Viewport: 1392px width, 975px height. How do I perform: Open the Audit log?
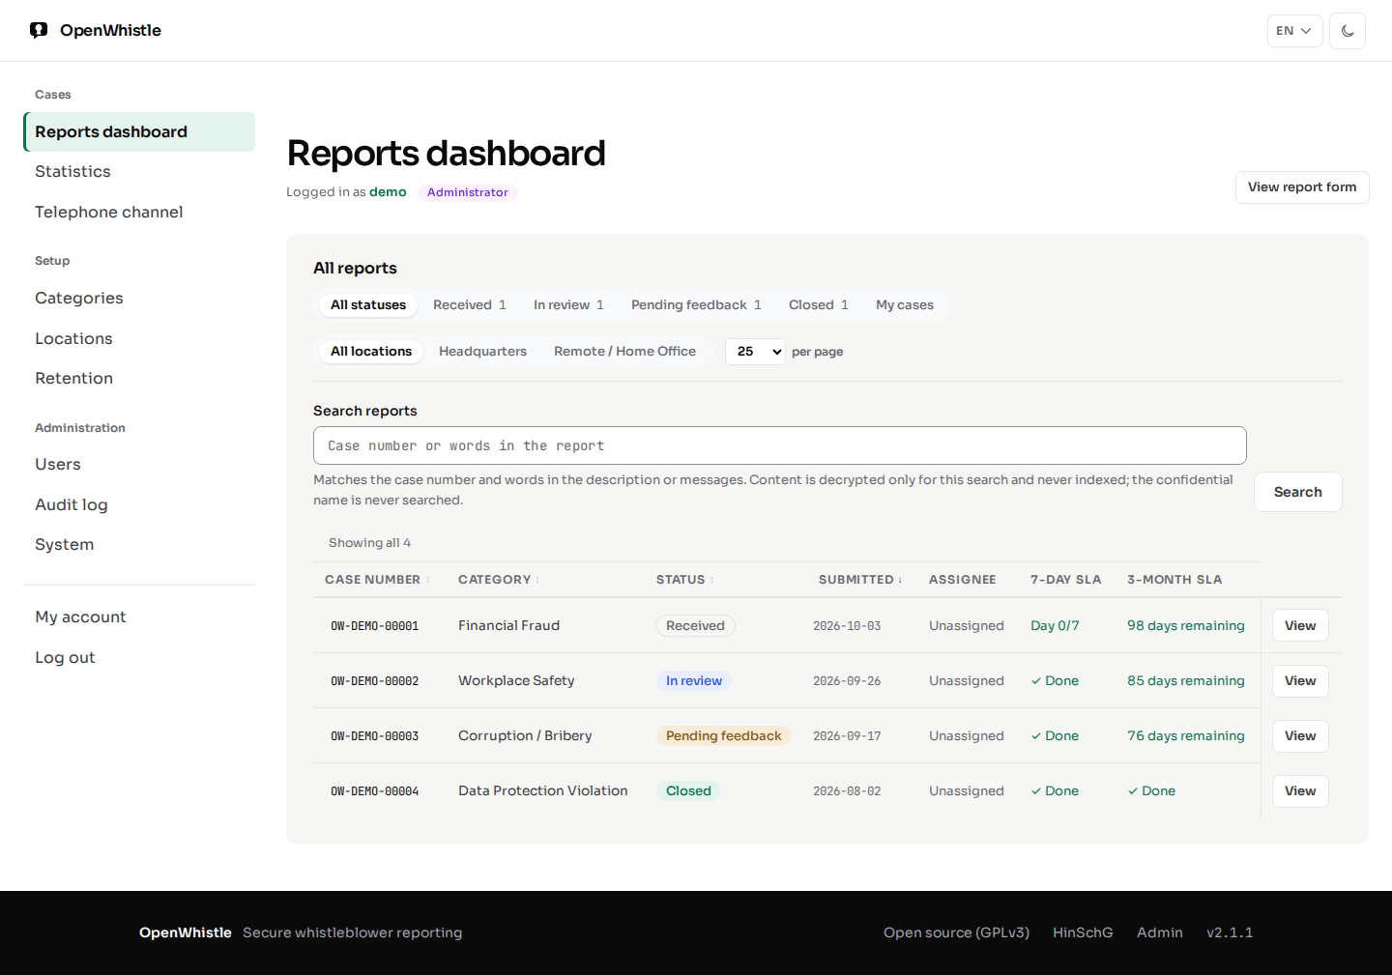139,505
